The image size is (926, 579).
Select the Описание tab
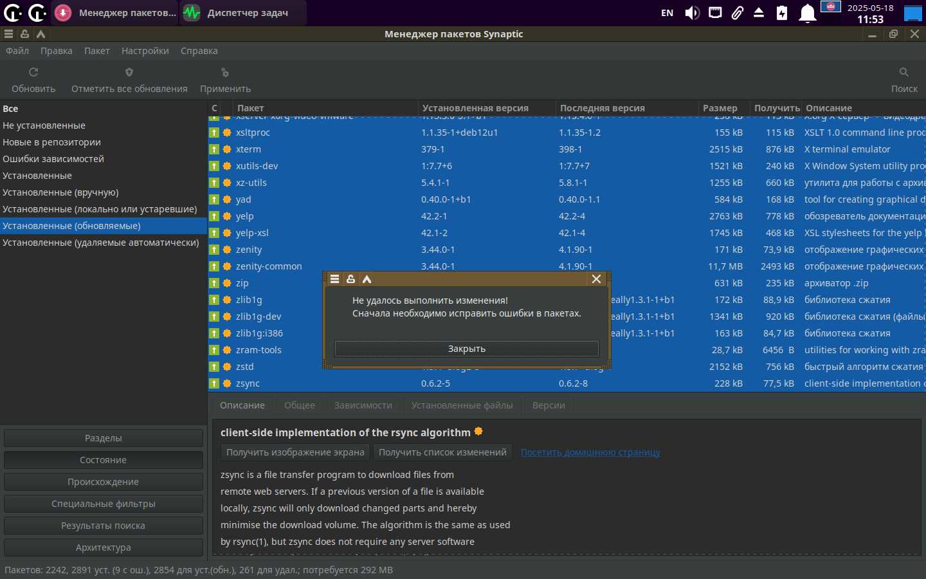coord(242,405)
